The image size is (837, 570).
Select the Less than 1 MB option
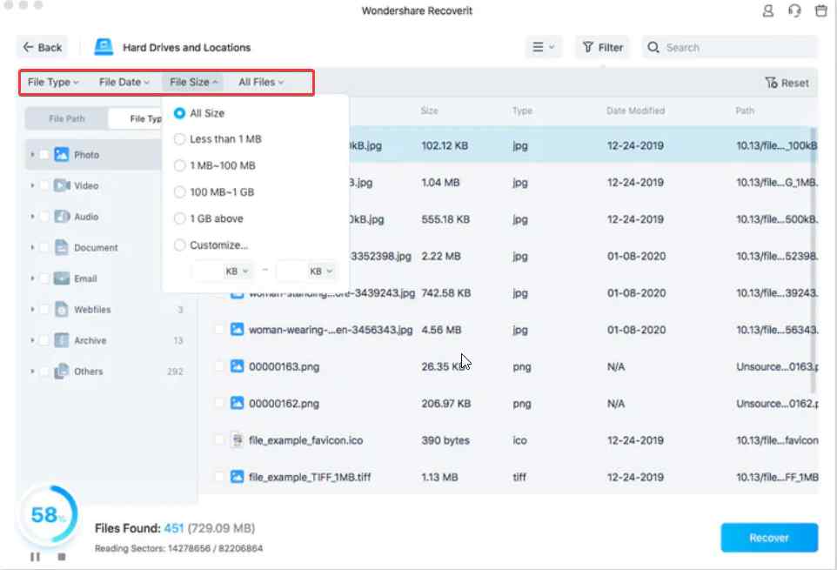click(180, 139)
